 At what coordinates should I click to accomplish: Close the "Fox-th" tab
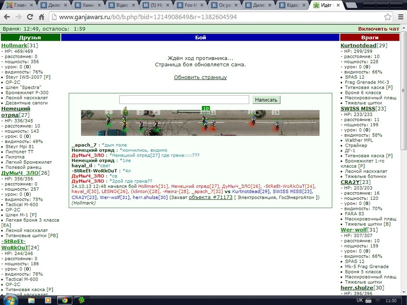202,5
